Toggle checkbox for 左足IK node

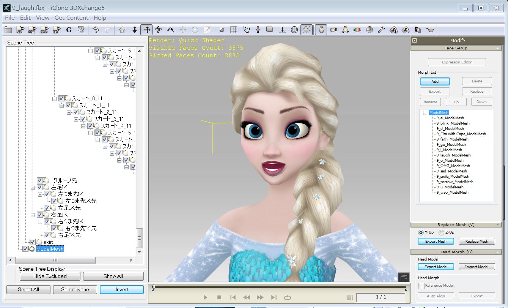[x=40, y=187]
